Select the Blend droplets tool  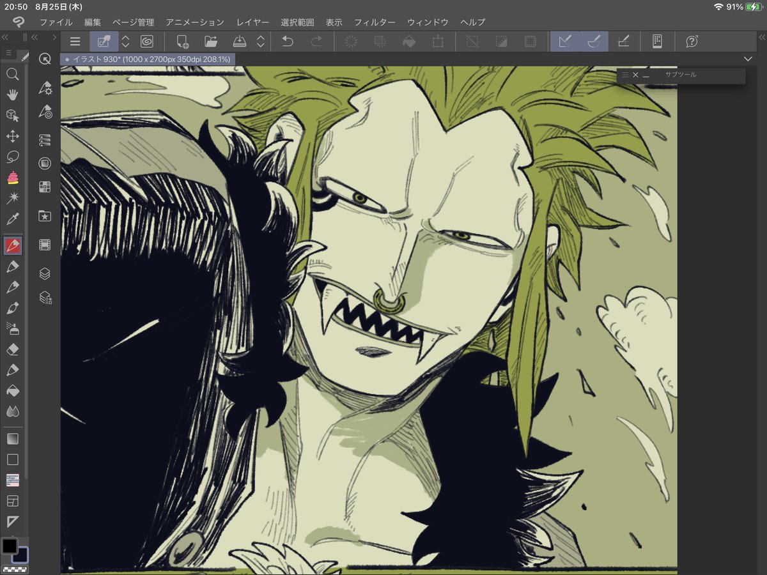click(x=12, y=411)
